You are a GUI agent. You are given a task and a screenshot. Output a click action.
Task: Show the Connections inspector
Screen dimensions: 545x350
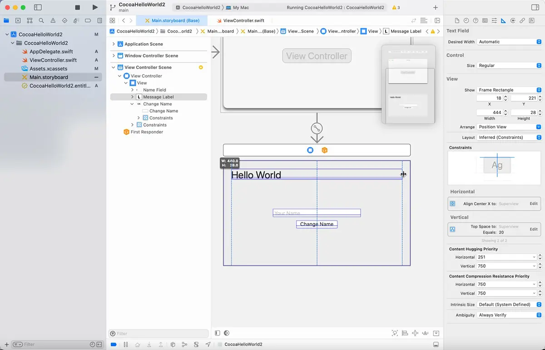coord(513,20)
